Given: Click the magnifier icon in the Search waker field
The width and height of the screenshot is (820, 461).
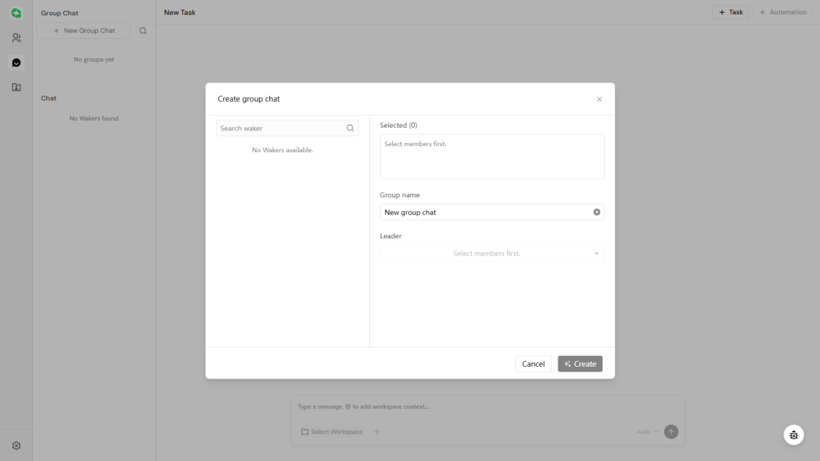Looking at the screenshot, I should (351, 128).
